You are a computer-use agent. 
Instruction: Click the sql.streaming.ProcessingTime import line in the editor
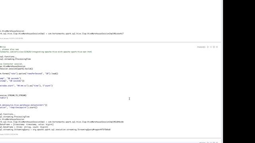pos(15,59)
